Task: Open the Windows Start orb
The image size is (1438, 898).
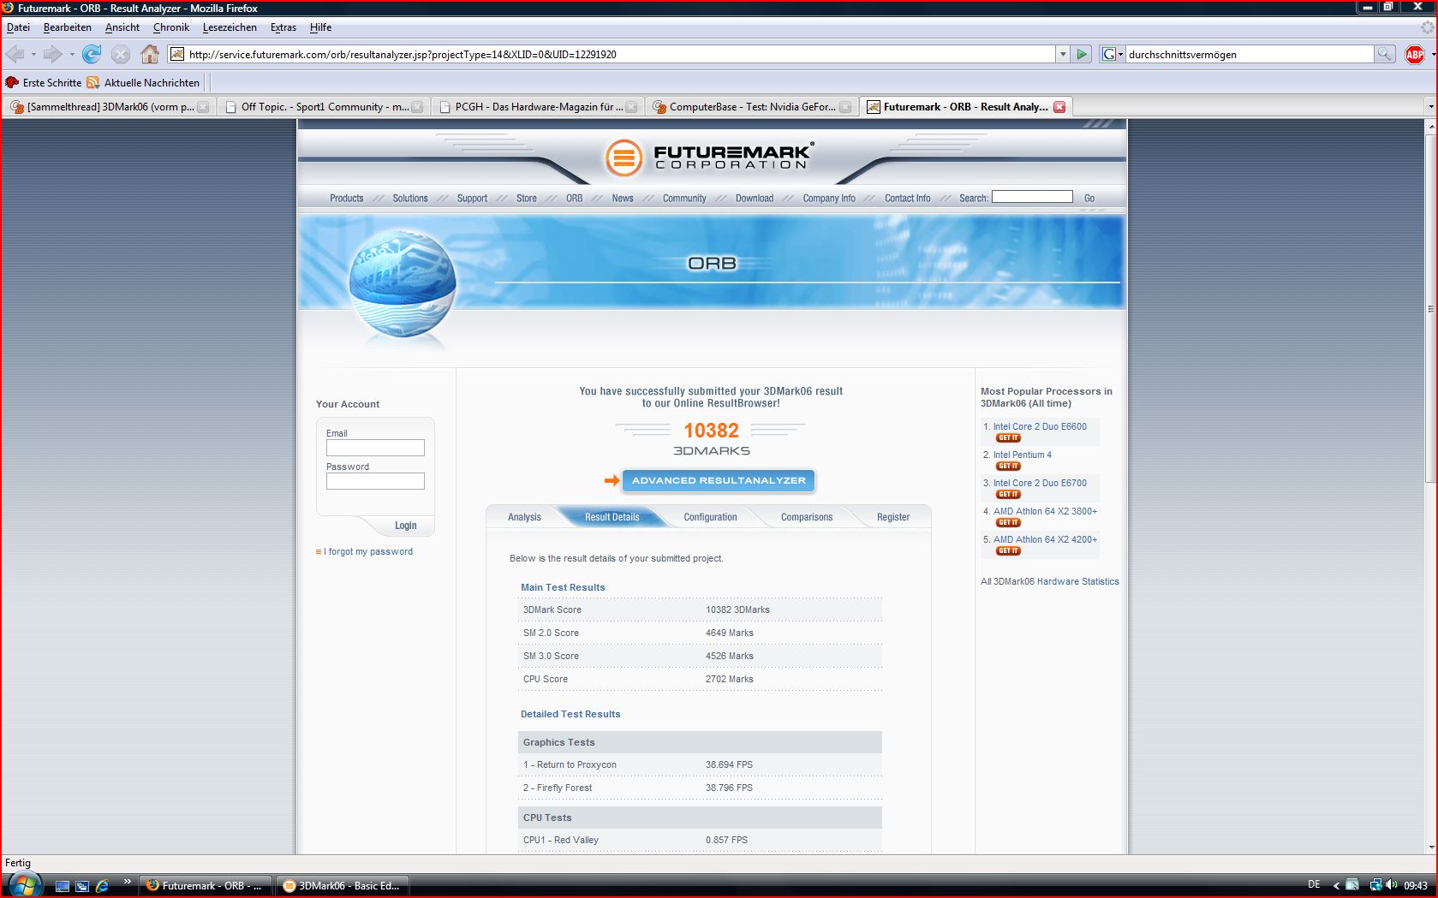Action: pyautogui.click(x=23, y=885)
